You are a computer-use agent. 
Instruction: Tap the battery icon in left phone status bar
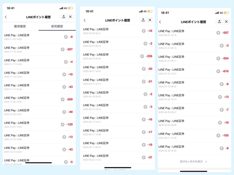pyautogui.click(x=70, y=8)
